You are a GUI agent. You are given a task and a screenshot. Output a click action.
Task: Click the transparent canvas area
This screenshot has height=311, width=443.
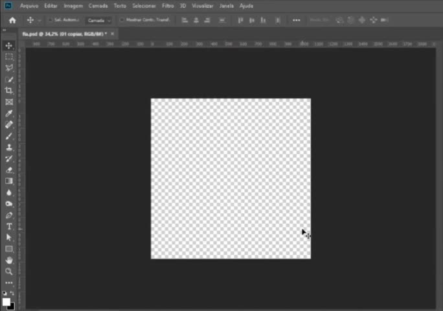231,178
